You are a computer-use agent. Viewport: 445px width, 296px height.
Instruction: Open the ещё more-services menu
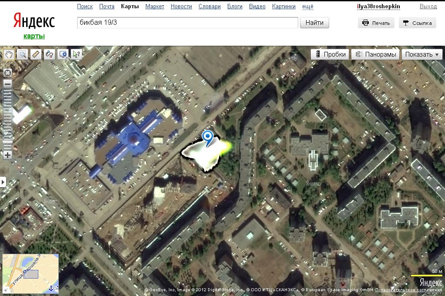click(307, 7)
